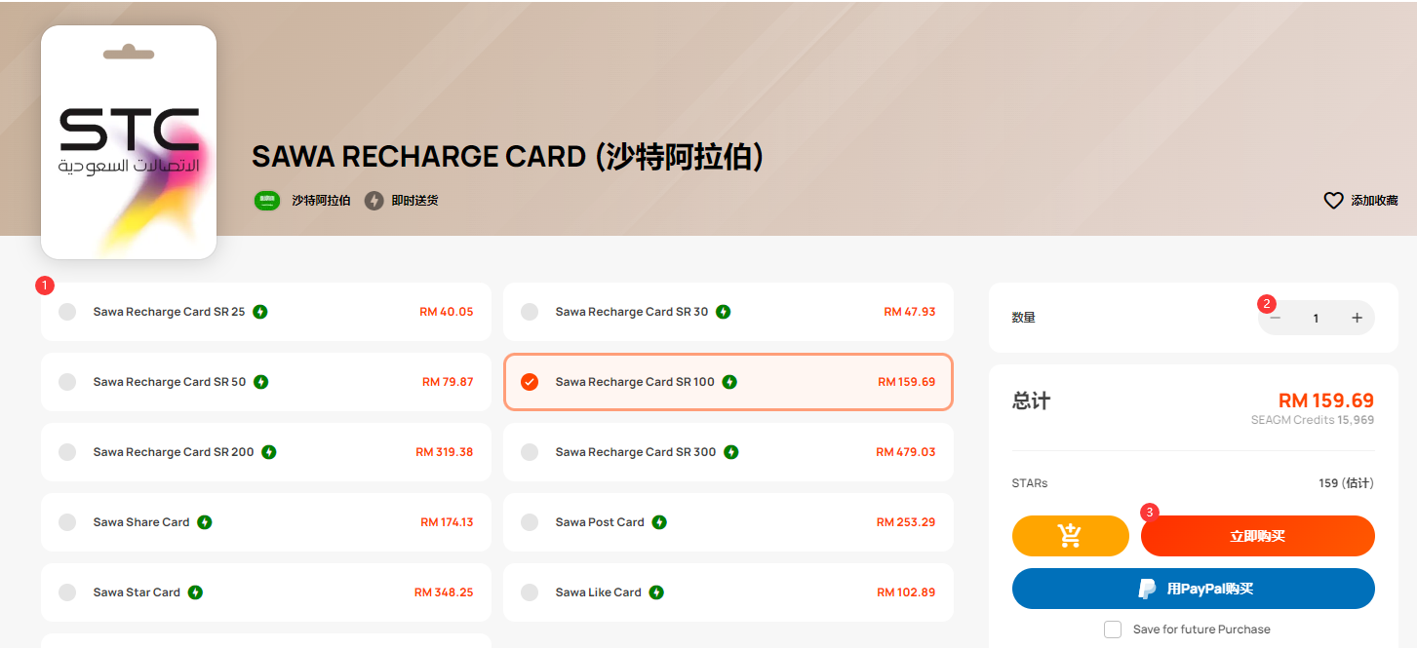Click the heart icon to add favorite
This screenshot has width=1417, height=648.
pos(1333,201)
